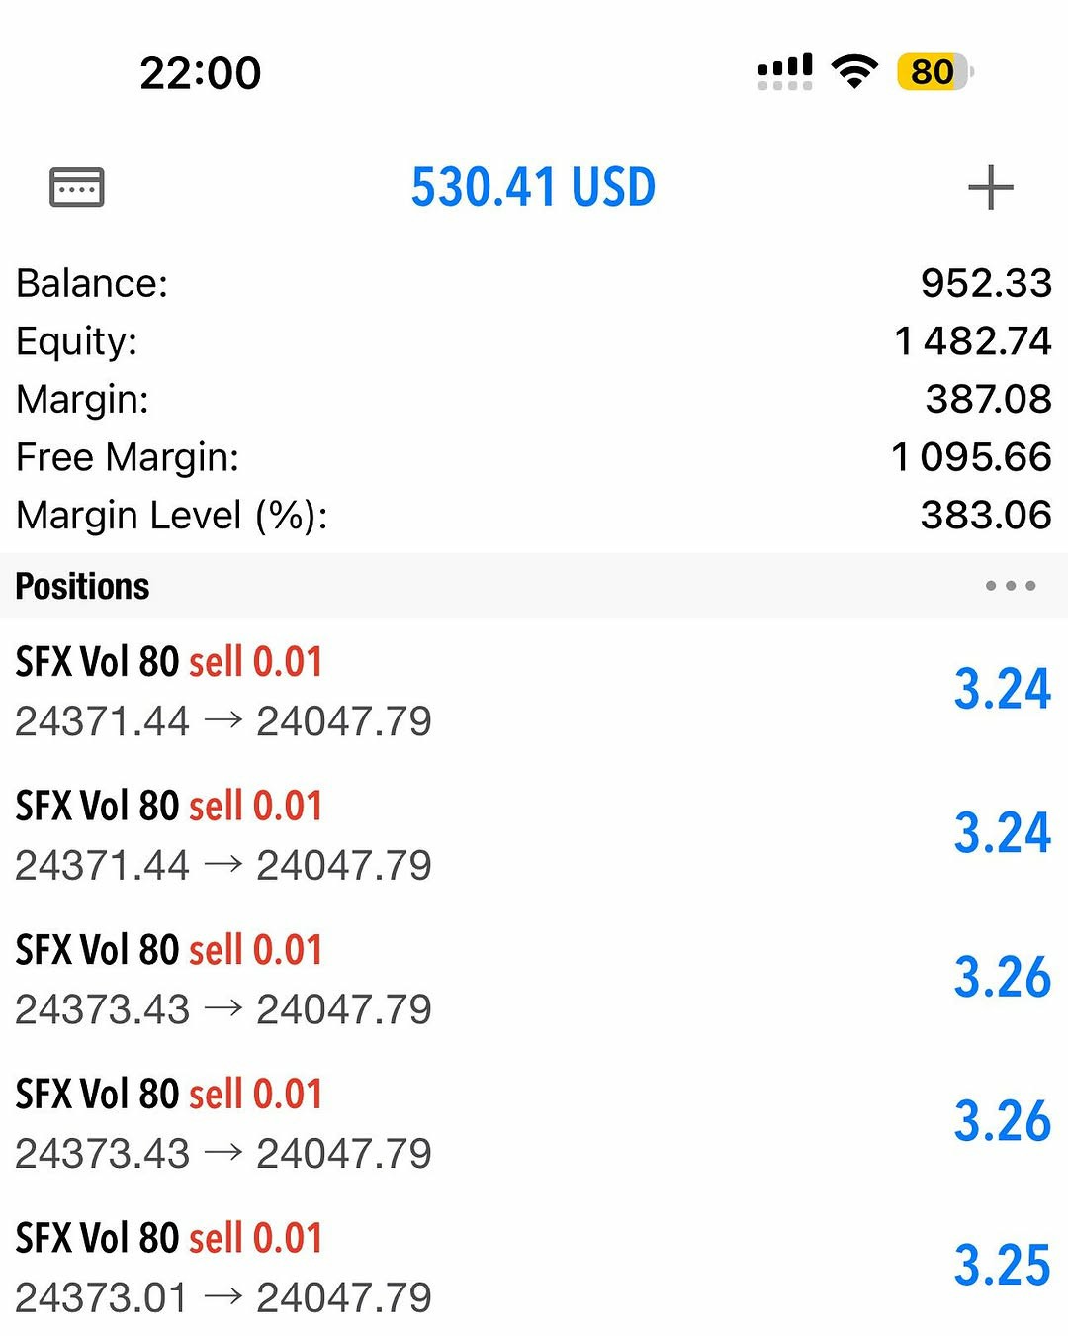Select the Free Margin row showing 1 095.66
The width and height of the screenshot is (1068, 1336).
(x=534, y=457)
